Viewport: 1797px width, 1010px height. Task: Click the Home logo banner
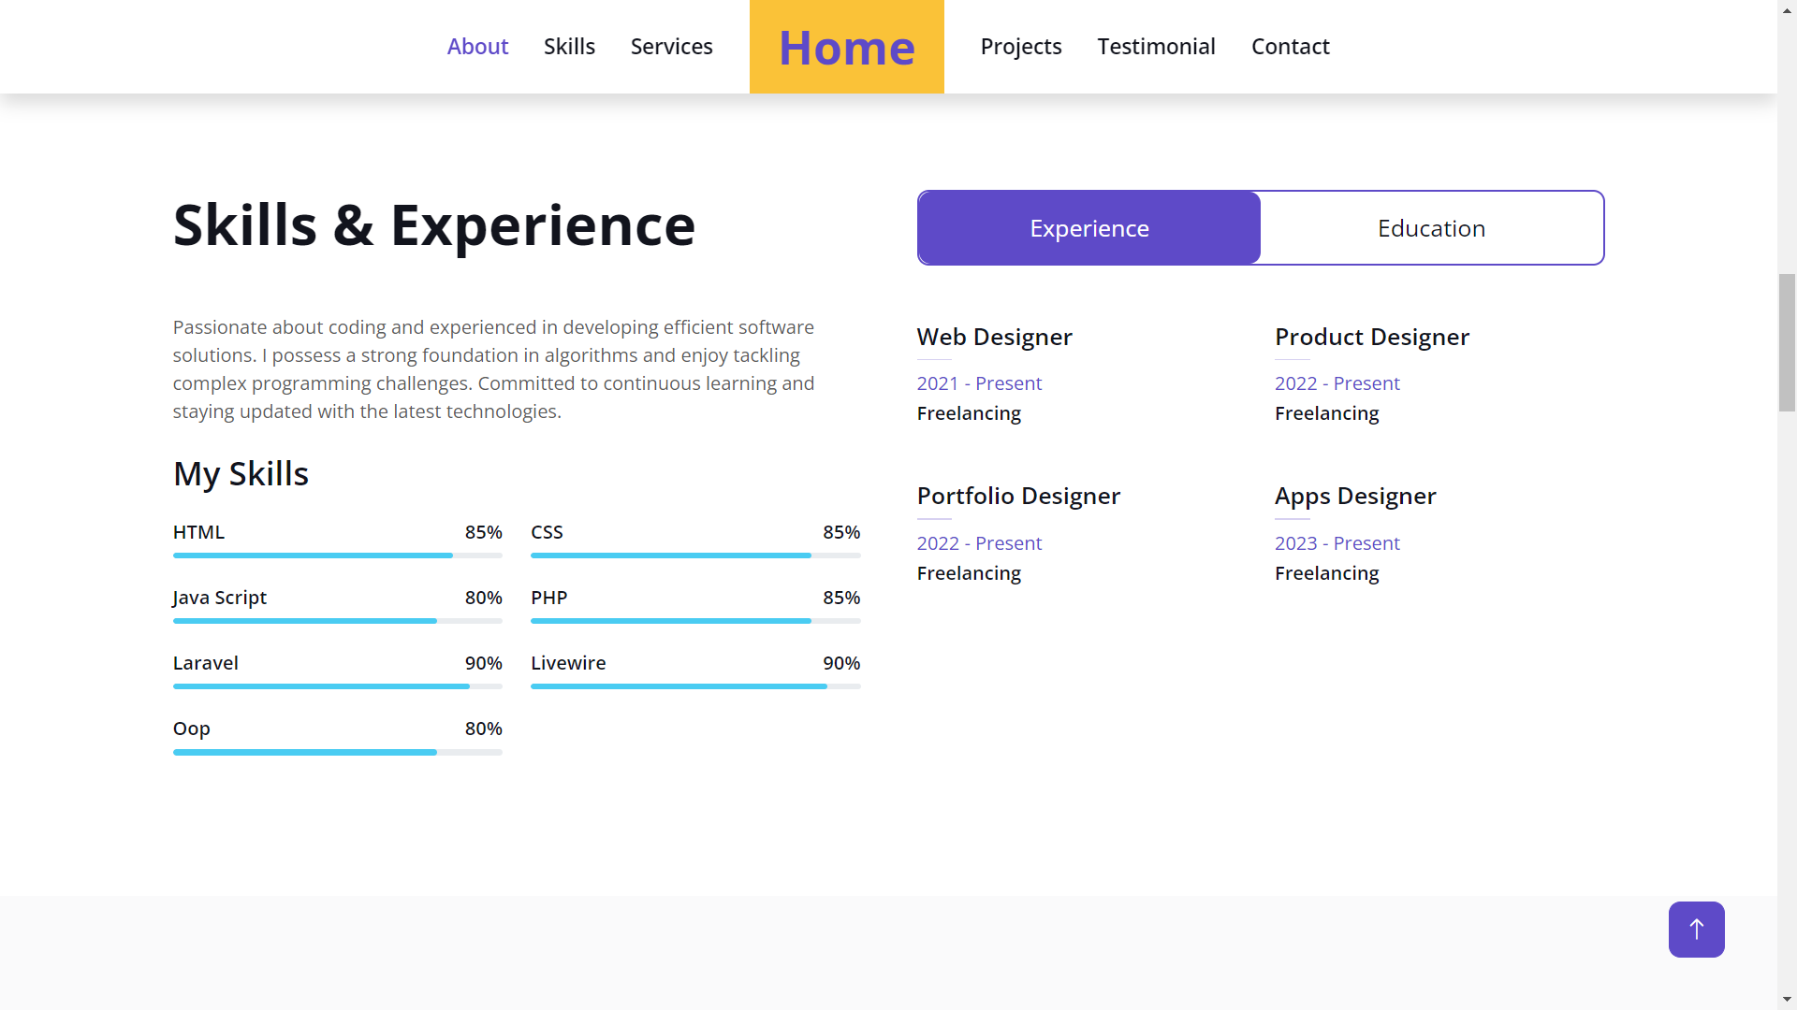(x=846, y=47)
